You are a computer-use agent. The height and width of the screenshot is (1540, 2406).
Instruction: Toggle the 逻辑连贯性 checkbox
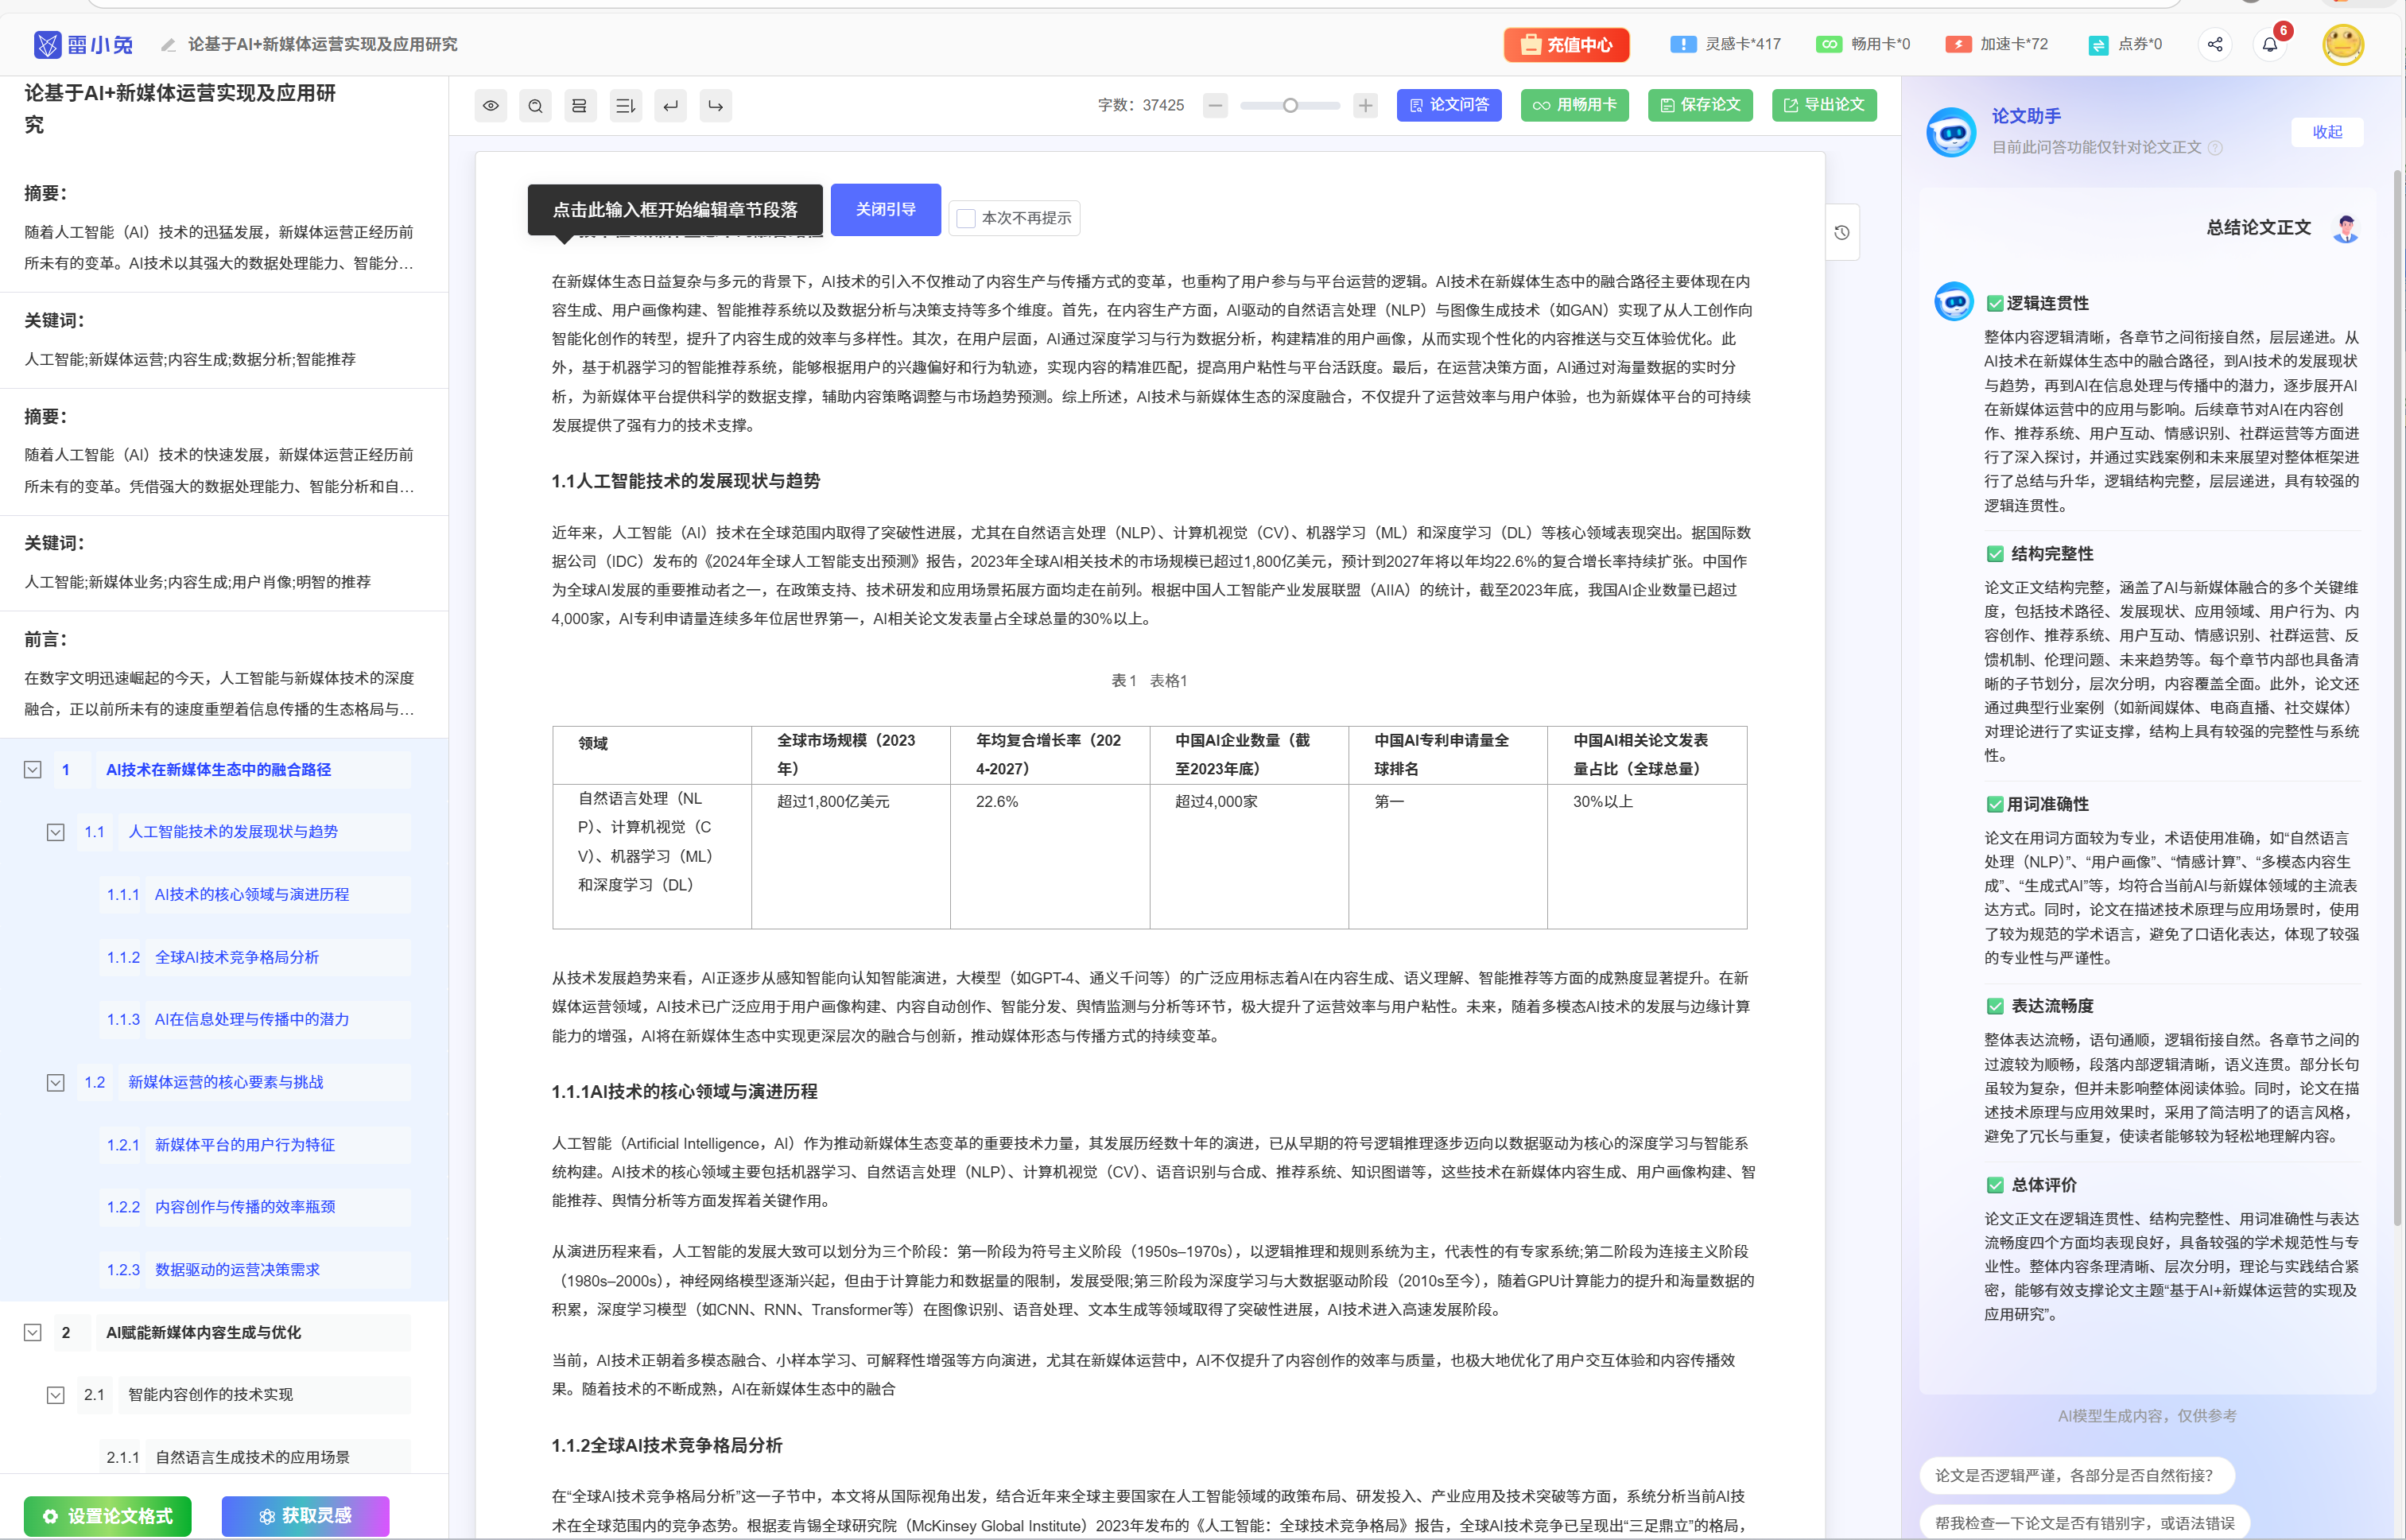tap(1994, 303)
